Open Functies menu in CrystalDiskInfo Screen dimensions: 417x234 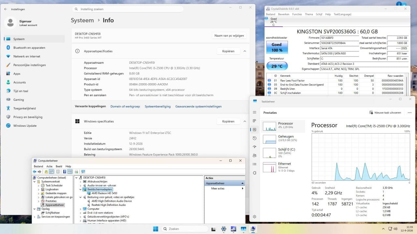(x=297, y=14)
